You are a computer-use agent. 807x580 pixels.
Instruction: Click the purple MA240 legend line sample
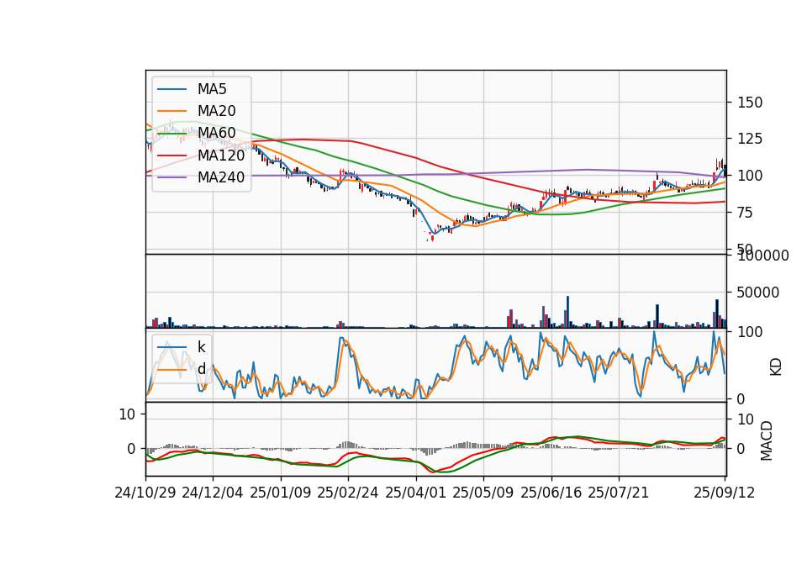171,177
